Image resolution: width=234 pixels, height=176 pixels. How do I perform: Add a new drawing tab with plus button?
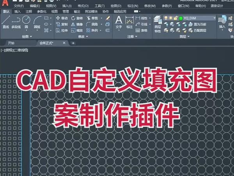click(73, 43)
